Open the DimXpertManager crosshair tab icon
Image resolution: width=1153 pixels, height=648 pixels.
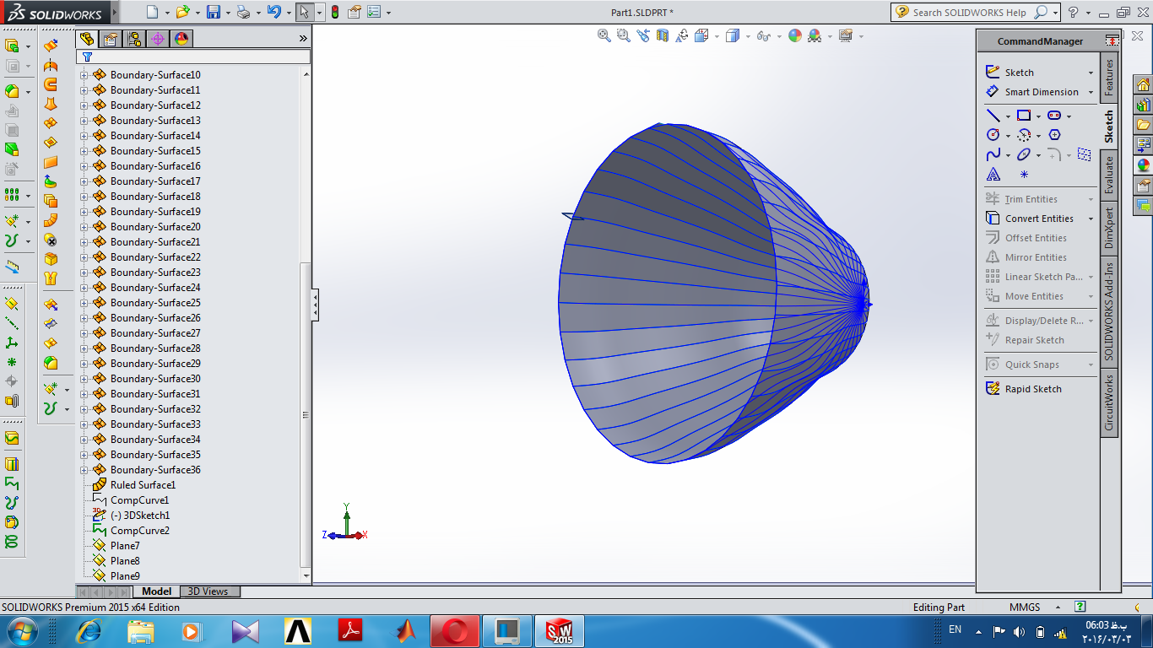point(158,39)
